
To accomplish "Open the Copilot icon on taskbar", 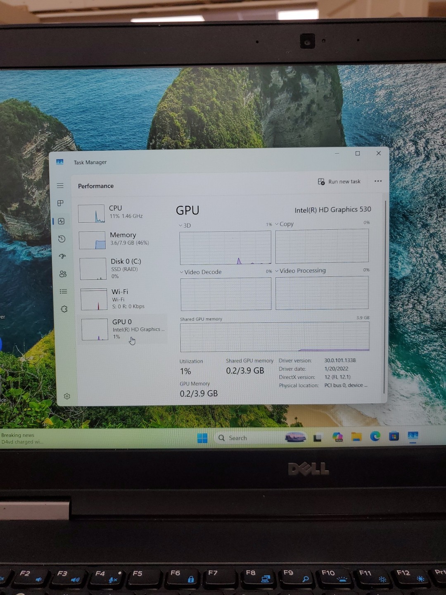I will [x=337, y=437].
